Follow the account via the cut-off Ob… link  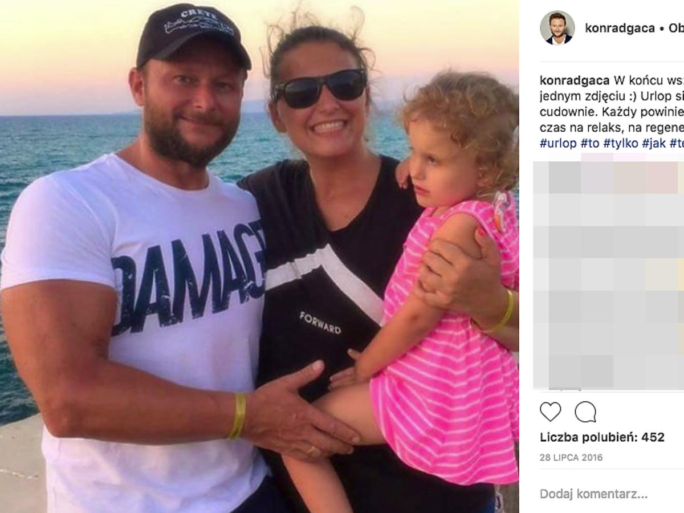point(676,28)
